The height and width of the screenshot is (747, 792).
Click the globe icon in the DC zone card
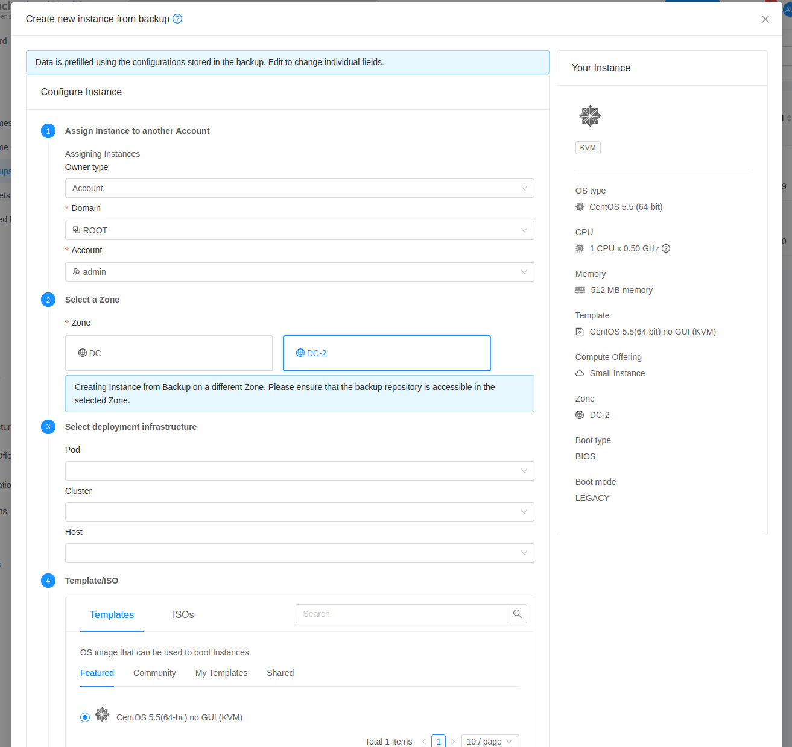click(x=83, y=353)
